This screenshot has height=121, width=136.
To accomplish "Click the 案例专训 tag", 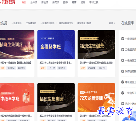I will (x=62, y=68).
